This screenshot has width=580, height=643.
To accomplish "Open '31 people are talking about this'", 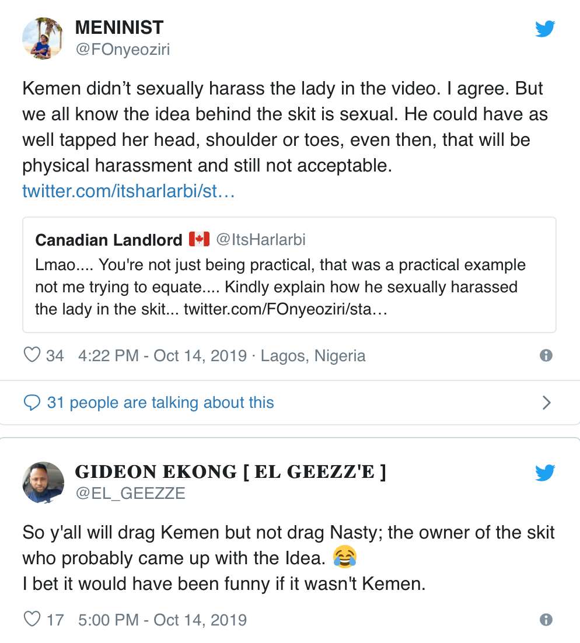I will (160, 403).
